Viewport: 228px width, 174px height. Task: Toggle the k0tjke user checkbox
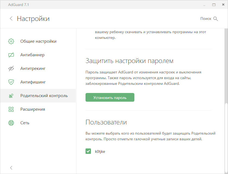click(x=88, y=151)
